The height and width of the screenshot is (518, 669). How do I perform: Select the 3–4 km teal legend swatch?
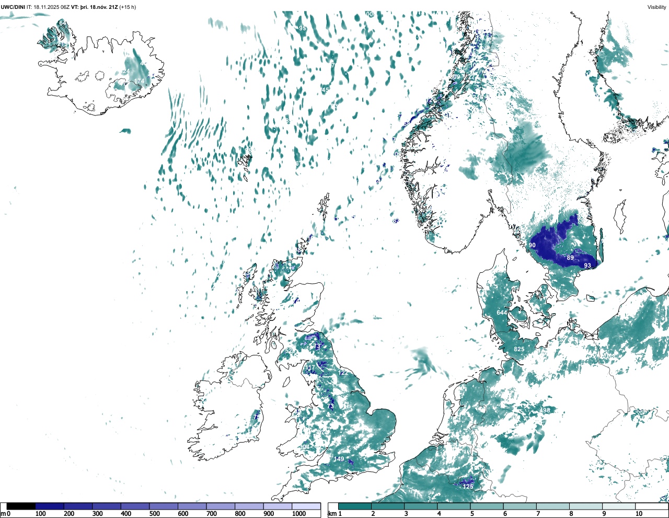pos(421,507)
